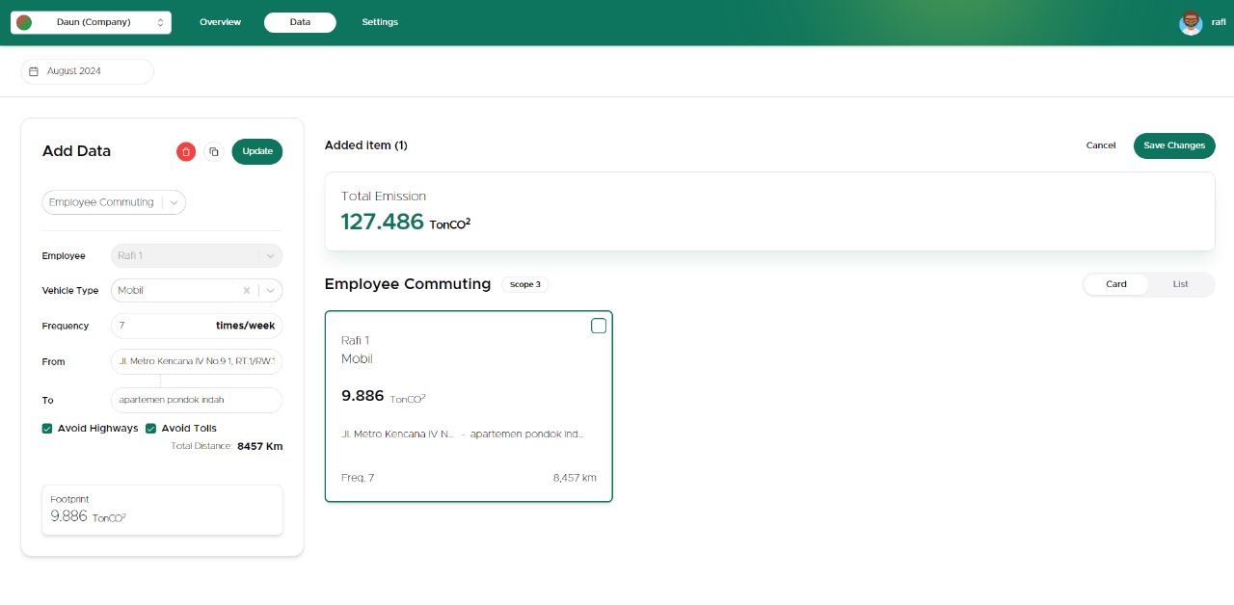Uncheck Avoid Highways checkbox
The height and width of the screenshot is (605, 1234).
47,429
